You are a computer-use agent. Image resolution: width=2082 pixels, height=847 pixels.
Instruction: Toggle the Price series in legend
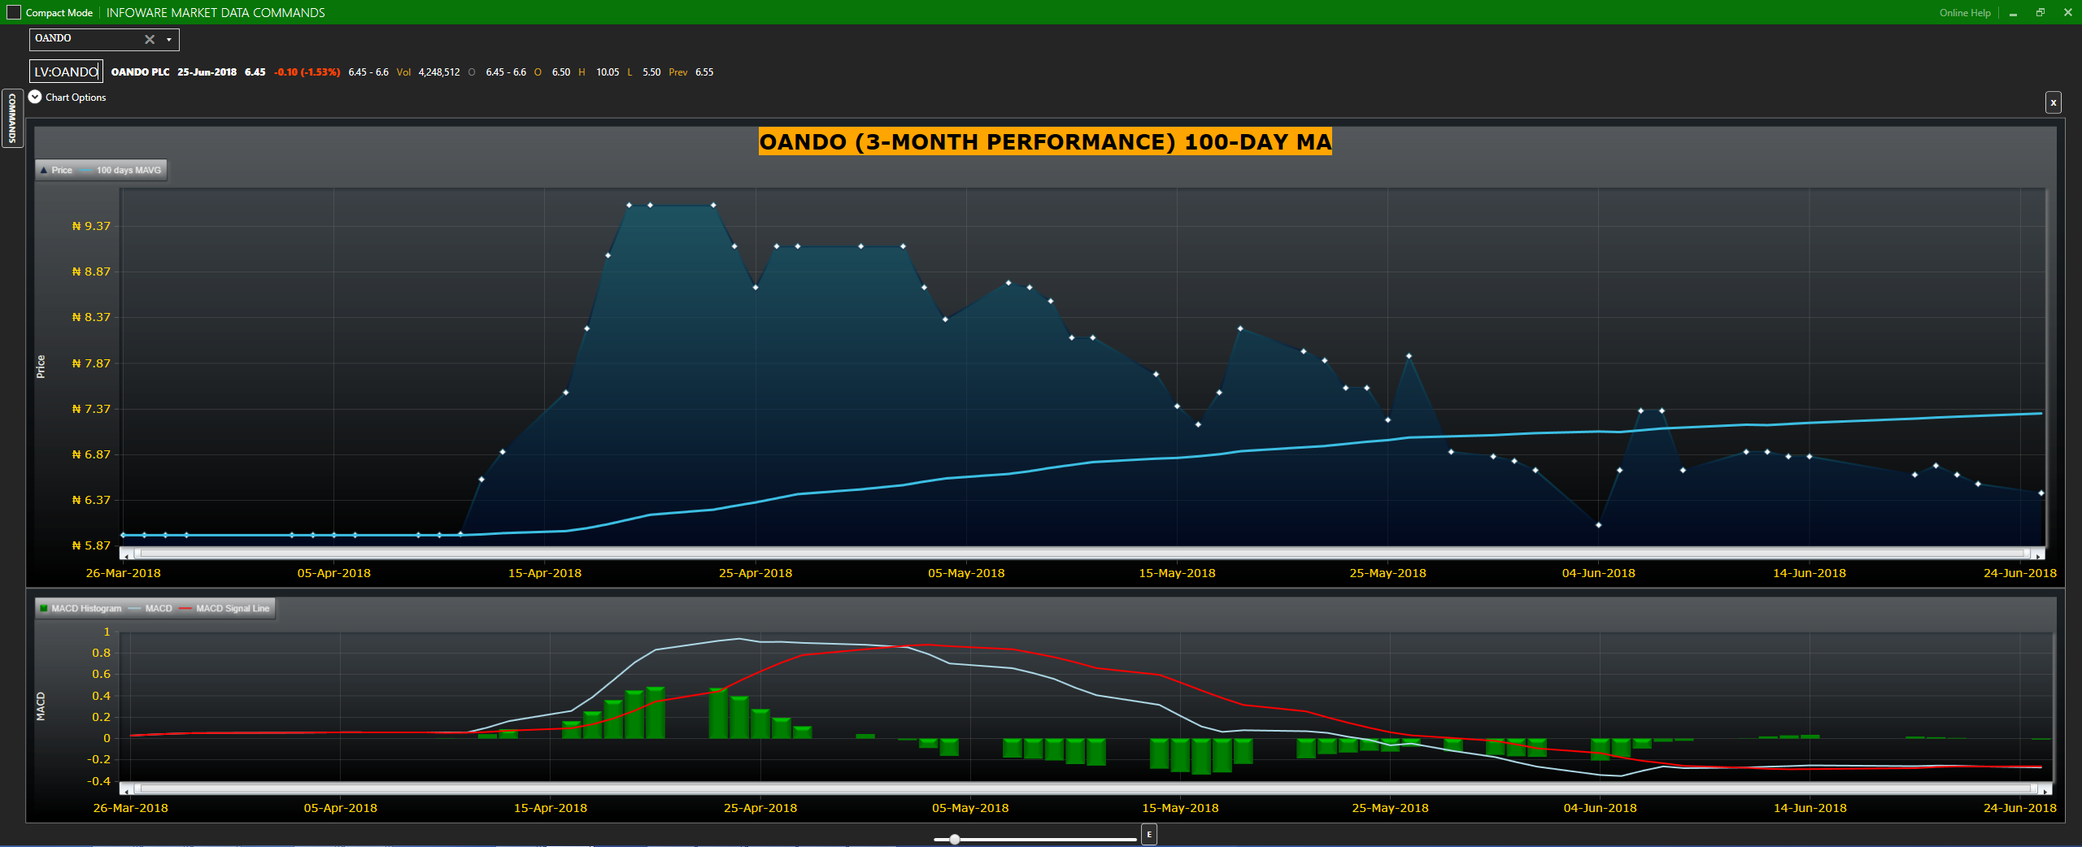click(56, 170)
